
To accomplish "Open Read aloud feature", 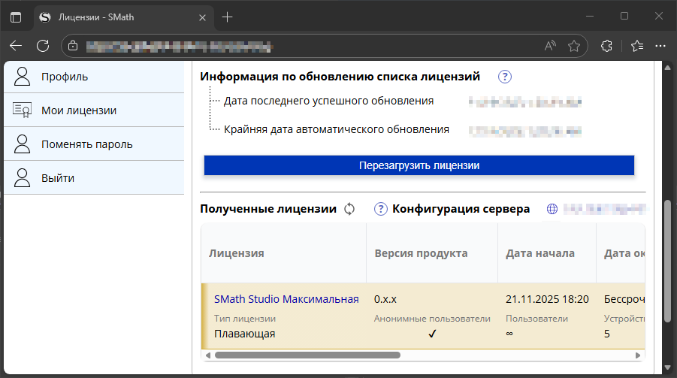I will (550, 46).
